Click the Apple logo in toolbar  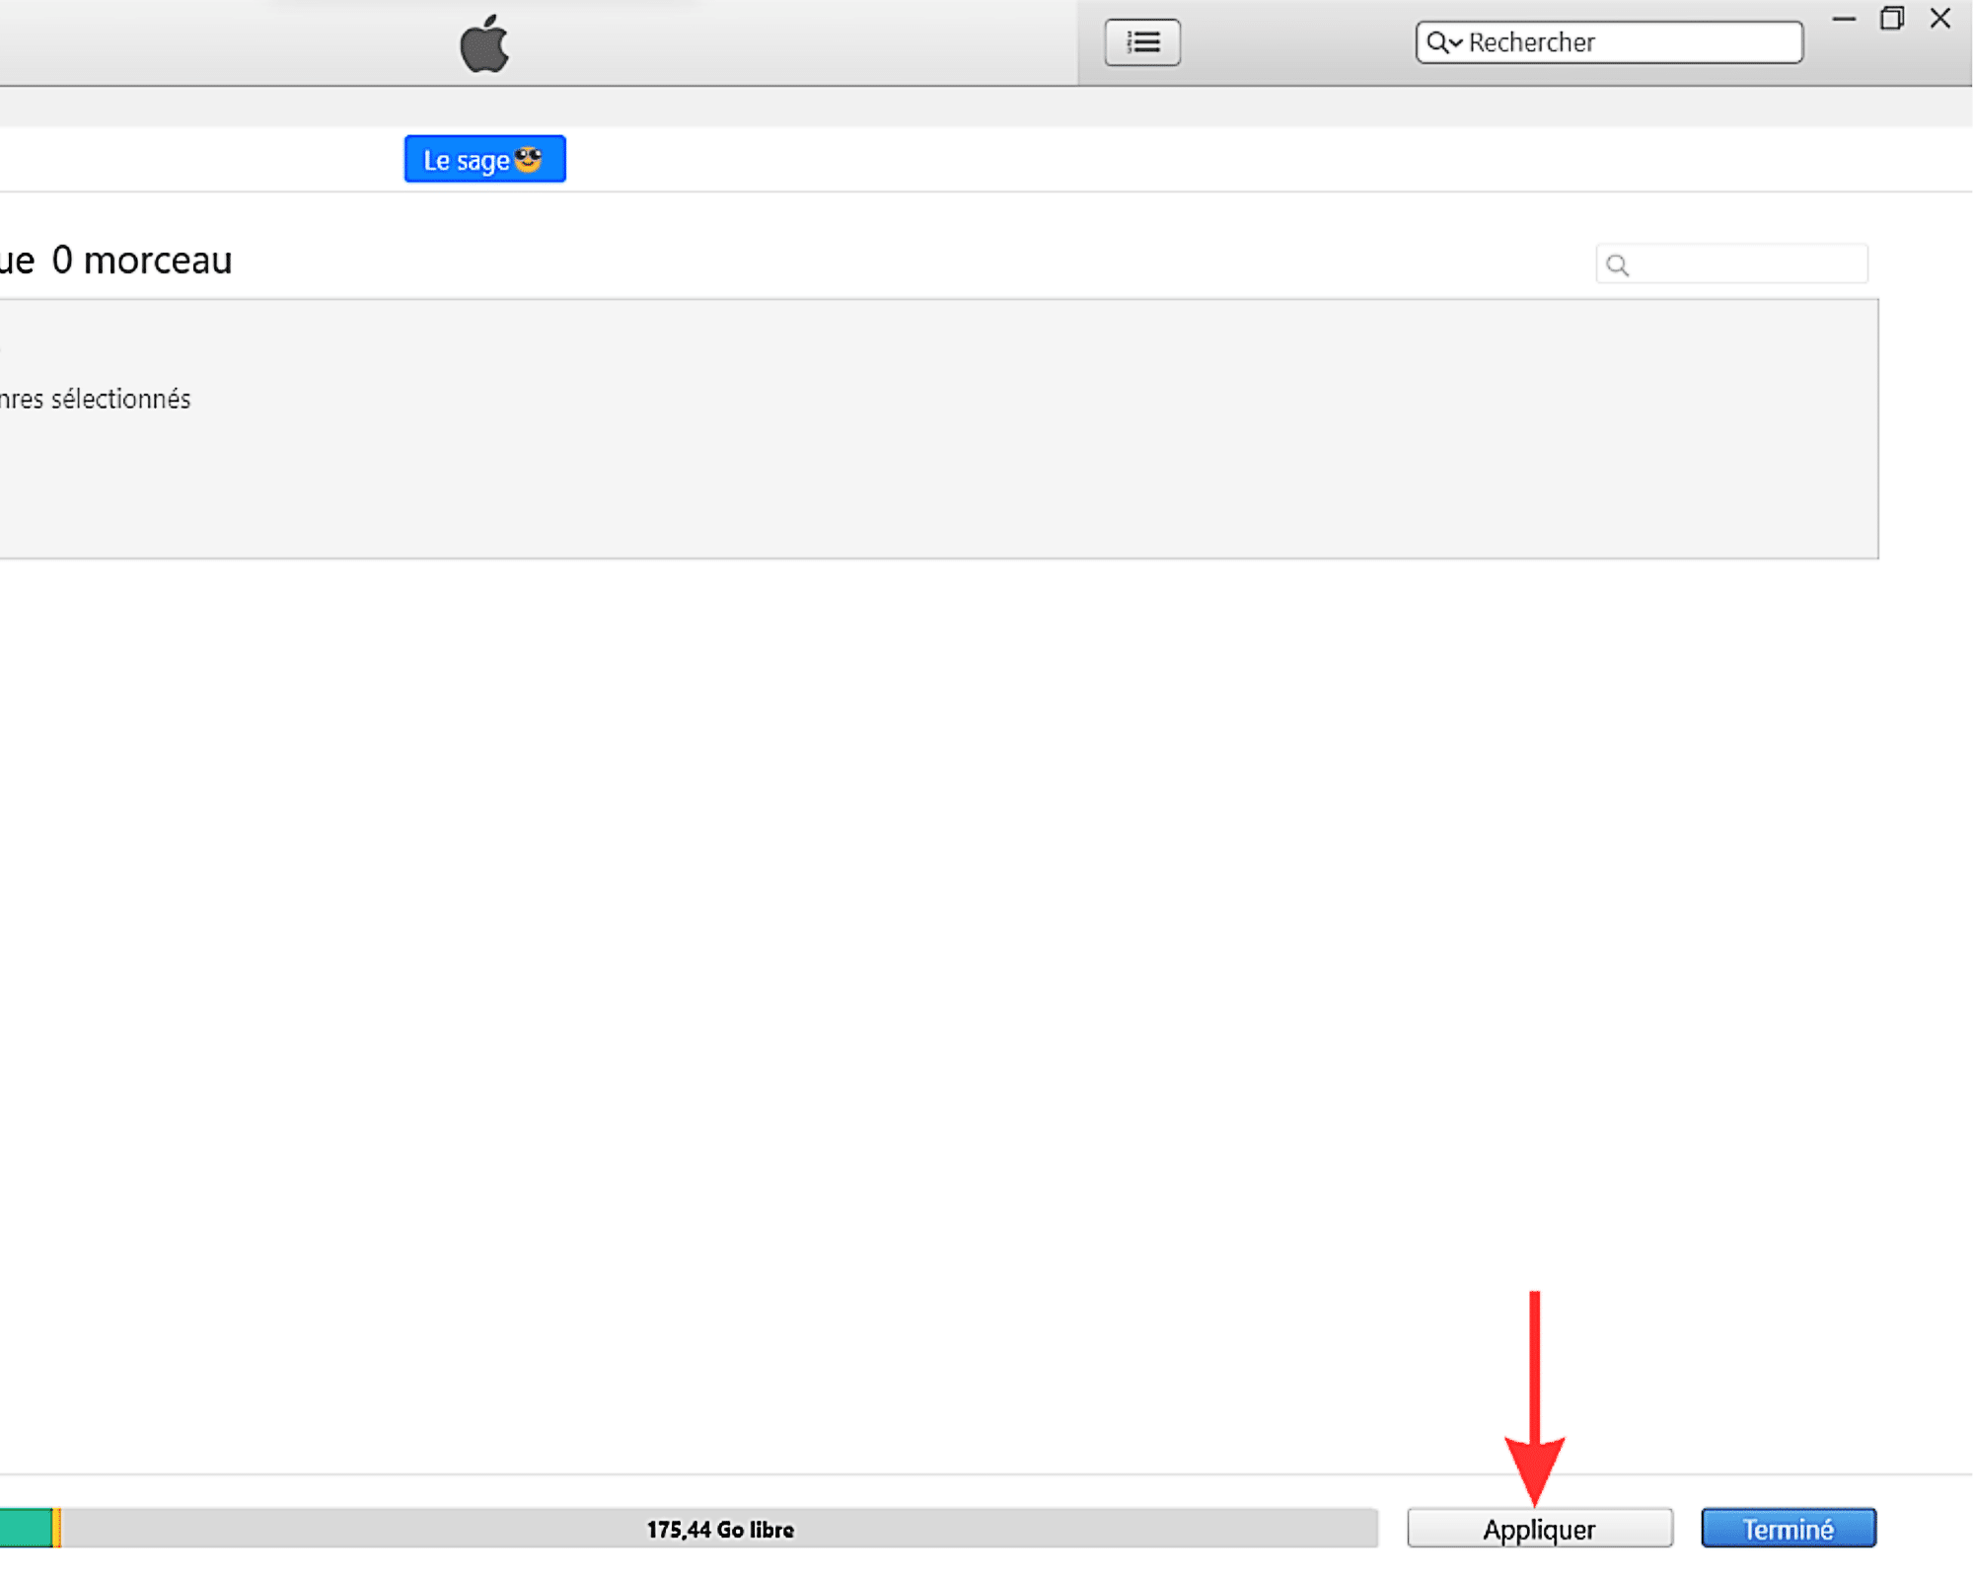pos(484,43)
